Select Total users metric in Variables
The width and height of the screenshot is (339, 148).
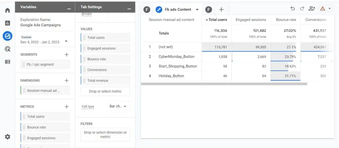45,117
